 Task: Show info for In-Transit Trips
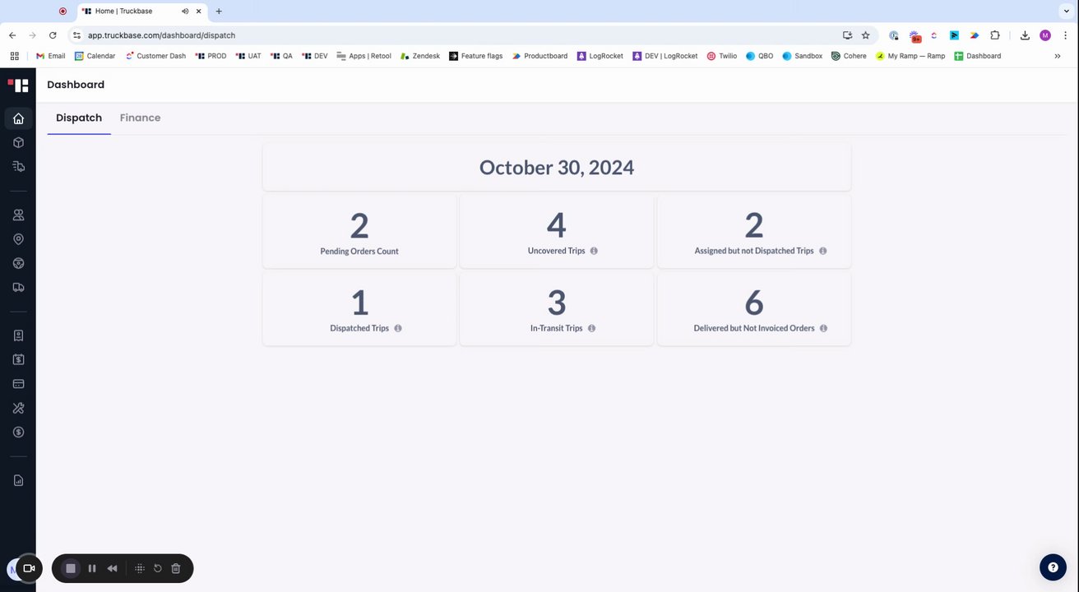(591, 328)
